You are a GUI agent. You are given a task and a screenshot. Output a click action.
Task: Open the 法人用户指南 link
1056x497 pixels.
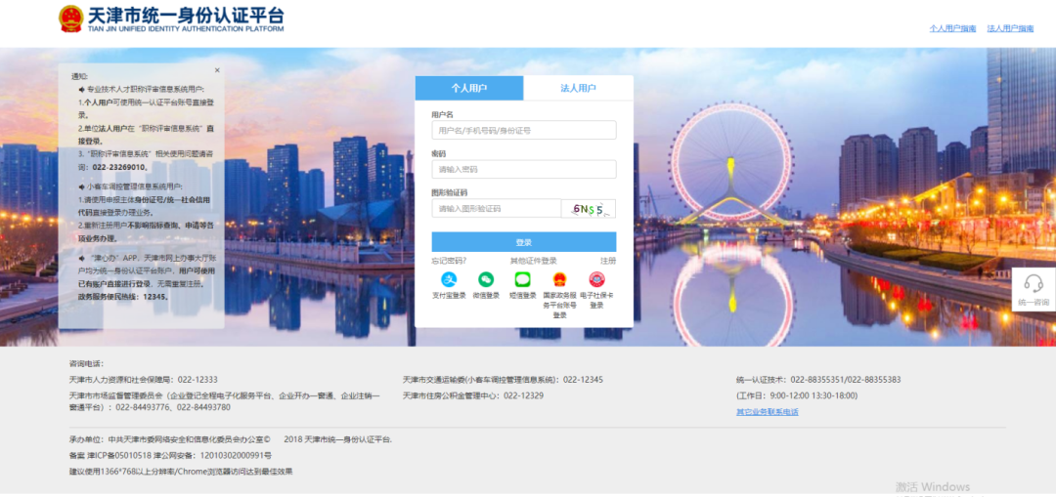pyautogui.click(x=1010, y=28)
